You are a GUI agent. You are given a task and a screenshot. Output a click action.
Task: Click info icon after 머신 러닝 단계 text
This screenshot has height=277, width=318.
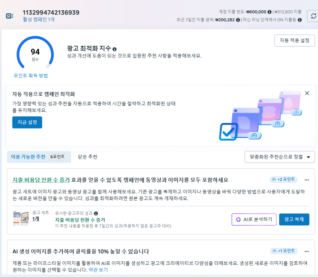[300, 20]
